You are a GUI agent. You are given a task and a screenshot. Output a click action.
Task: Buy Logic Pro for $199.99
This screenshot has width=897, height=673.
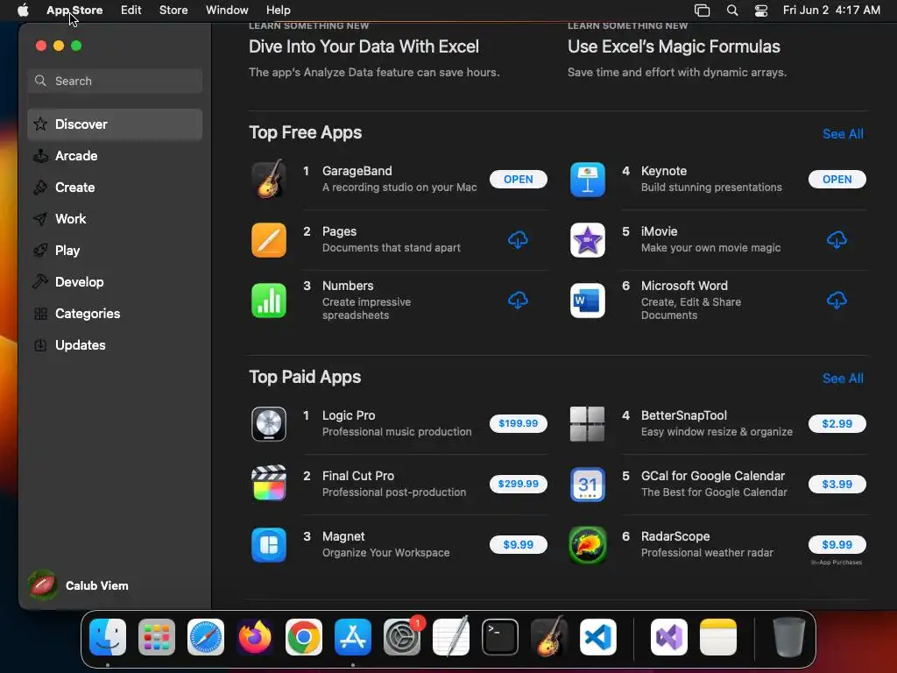pos(518,423)
